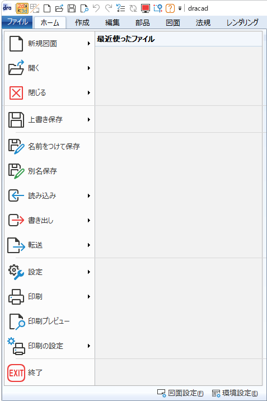
Task: Expand the 新規図面 submenu arrow
Action: (x=88, y=44)
